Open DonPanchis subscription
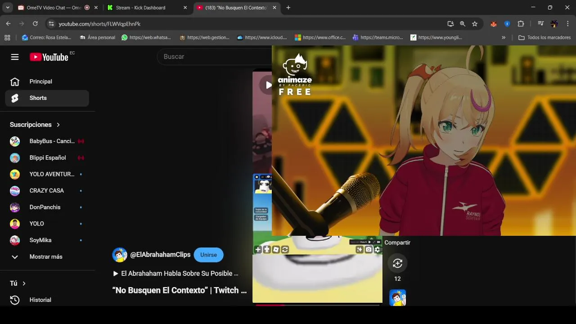The height and width of the screenshot is (324, 576). (47, 207)
